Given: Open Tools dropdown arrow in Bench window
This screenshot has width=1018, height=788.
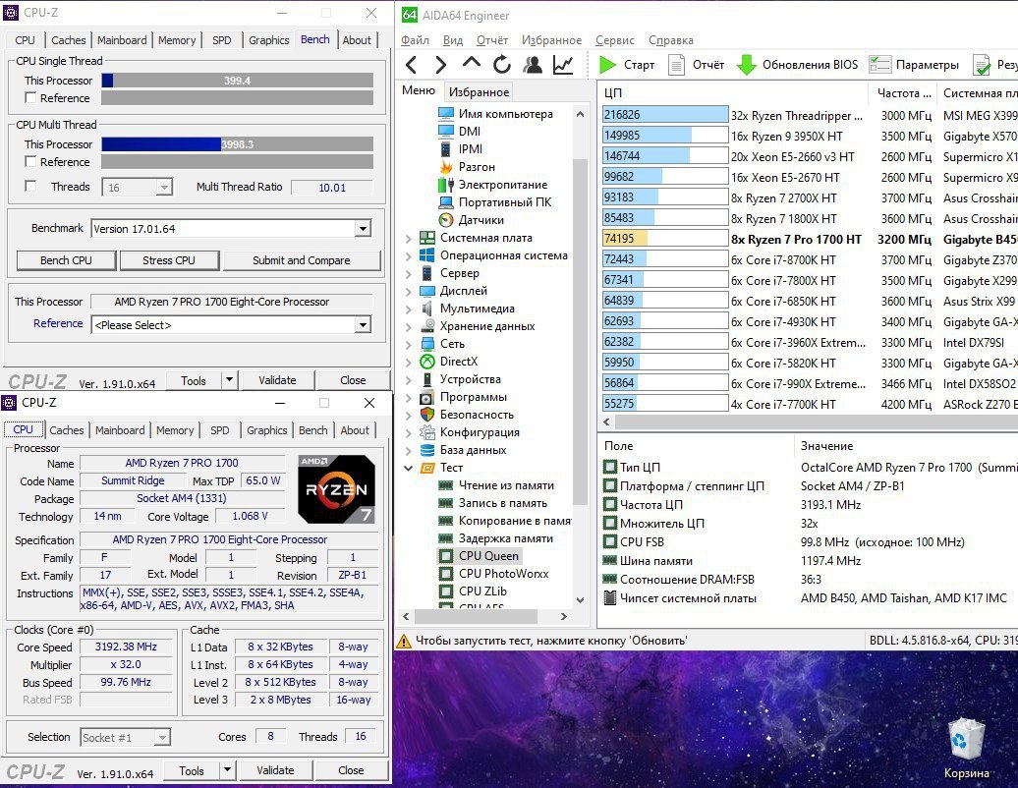Looking at the screenshot, I should pyautogui.click(x=229, y=379).
